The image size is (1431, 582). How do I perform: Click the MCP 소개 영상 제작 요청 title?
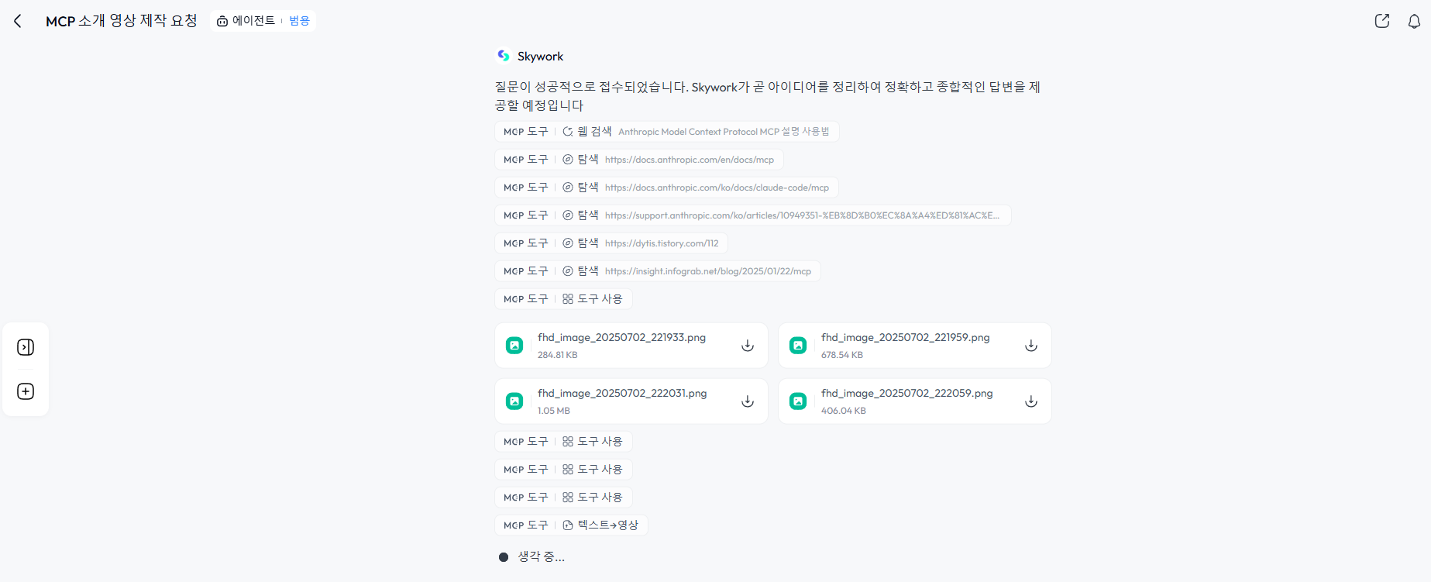[122, 21]
